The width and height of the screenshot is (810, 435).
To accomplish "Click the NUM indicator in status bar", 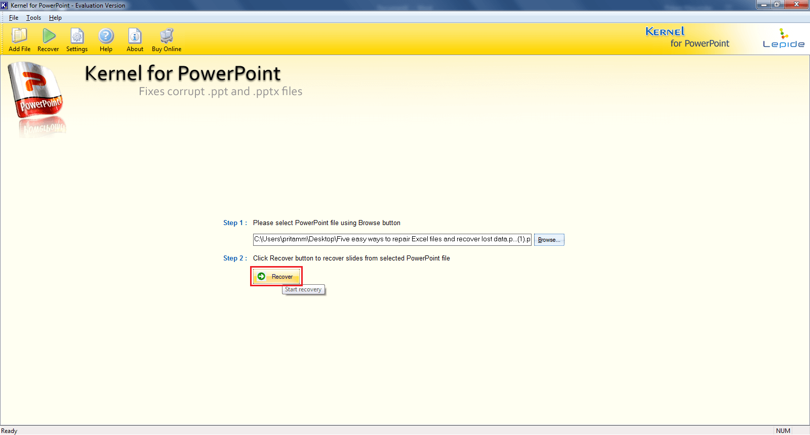I will (783, 431).
